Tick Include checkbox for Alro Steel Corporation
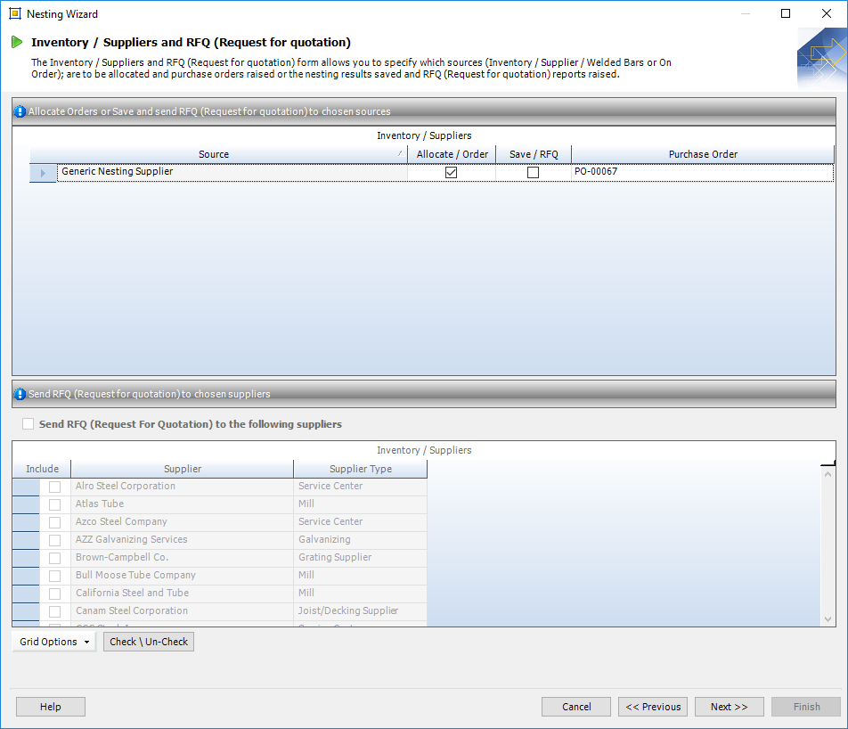The height and width of the screenshot is (729, 848). pos(55,487)
